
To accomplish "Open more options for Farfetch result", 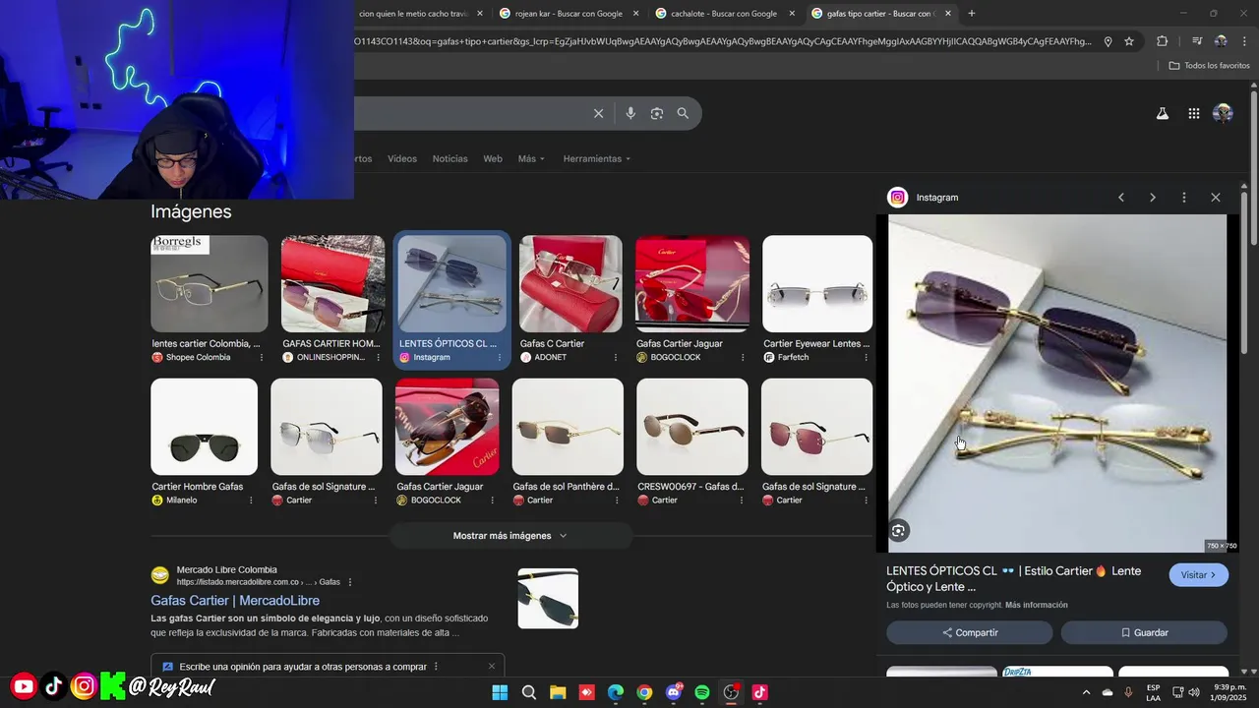I will [x=867, y=358].
